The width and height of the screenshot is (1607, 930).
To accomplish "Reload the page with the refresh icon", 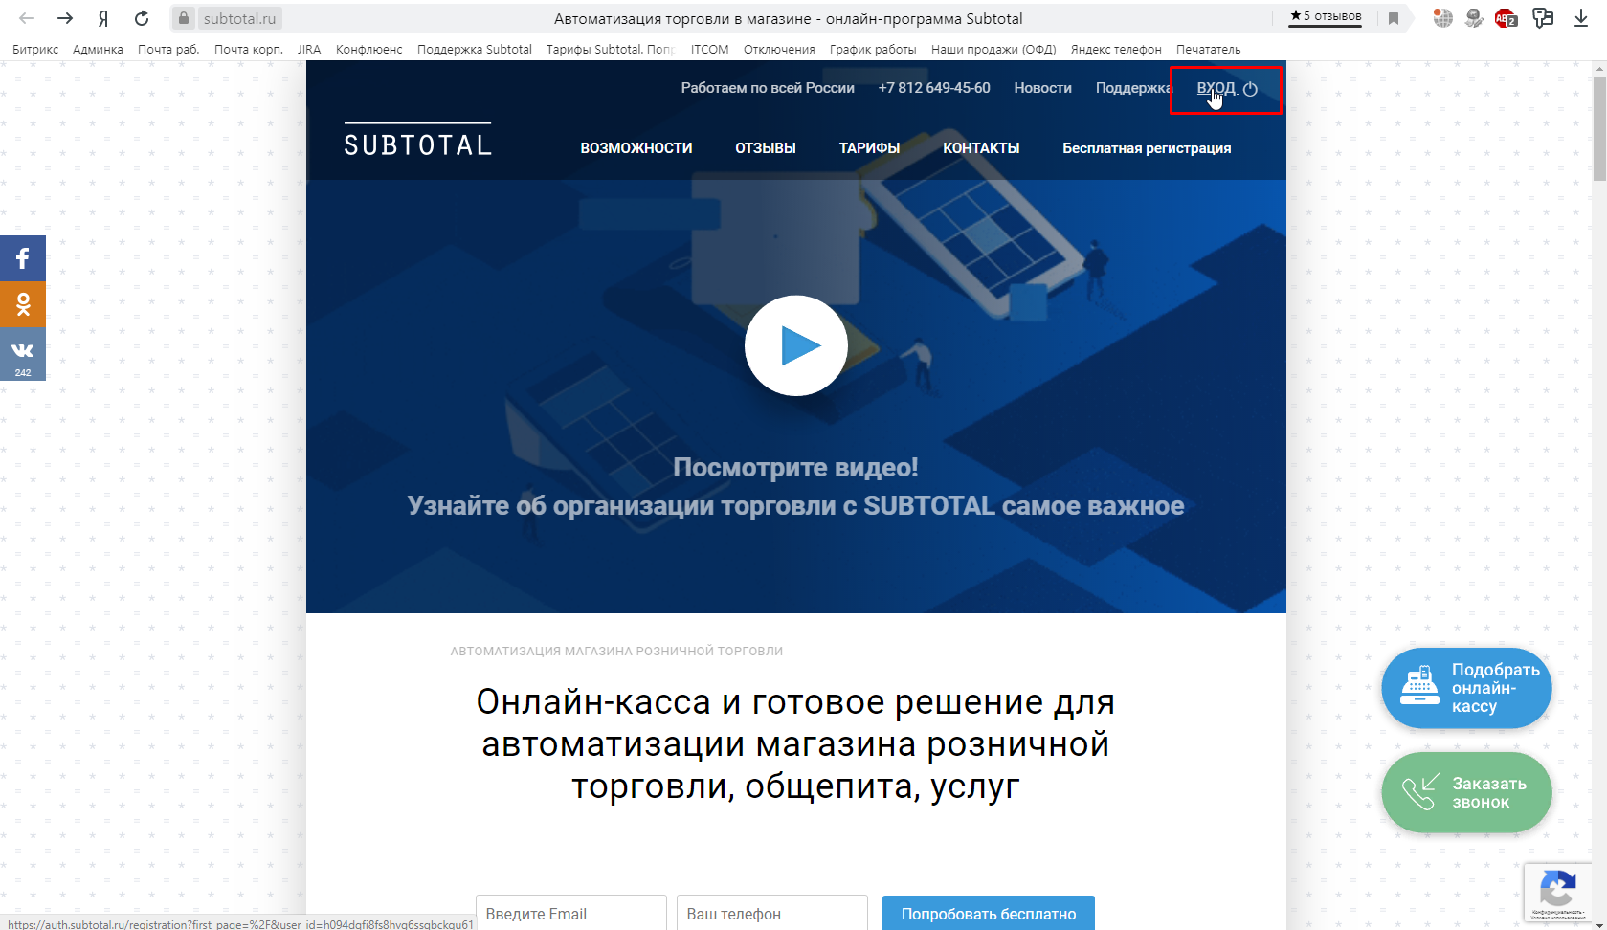I will (142, 18).
